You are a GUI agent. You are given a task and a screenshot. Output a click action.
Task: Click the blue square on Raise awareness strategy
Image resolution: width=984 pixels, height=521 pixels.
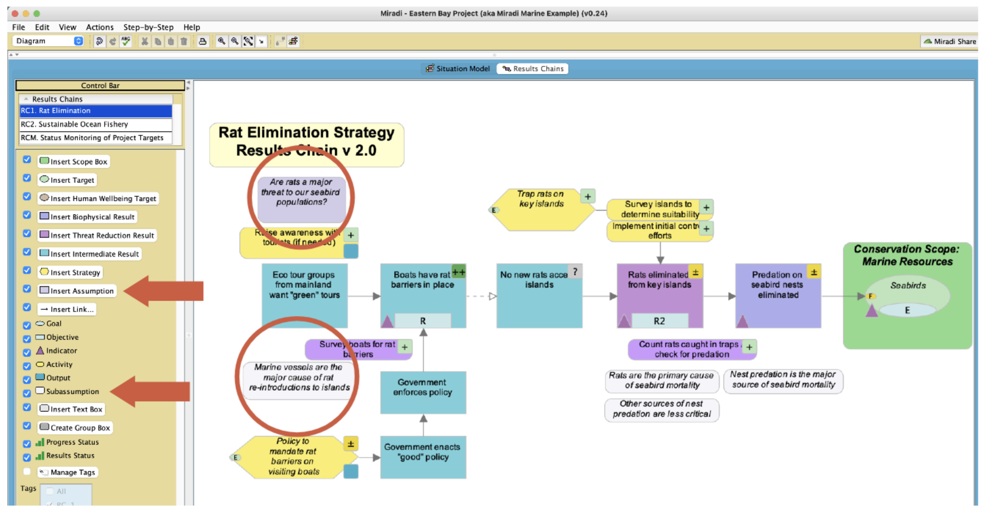(x=351, y=251)
